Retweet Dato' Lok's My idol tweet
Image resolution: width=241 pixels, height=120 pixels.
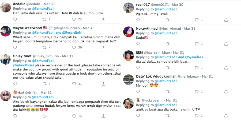tap(167, 92)
